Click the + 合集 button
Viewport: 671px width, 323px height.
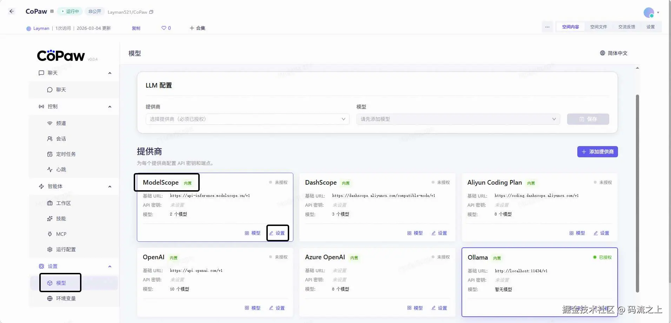pos(198,28)
